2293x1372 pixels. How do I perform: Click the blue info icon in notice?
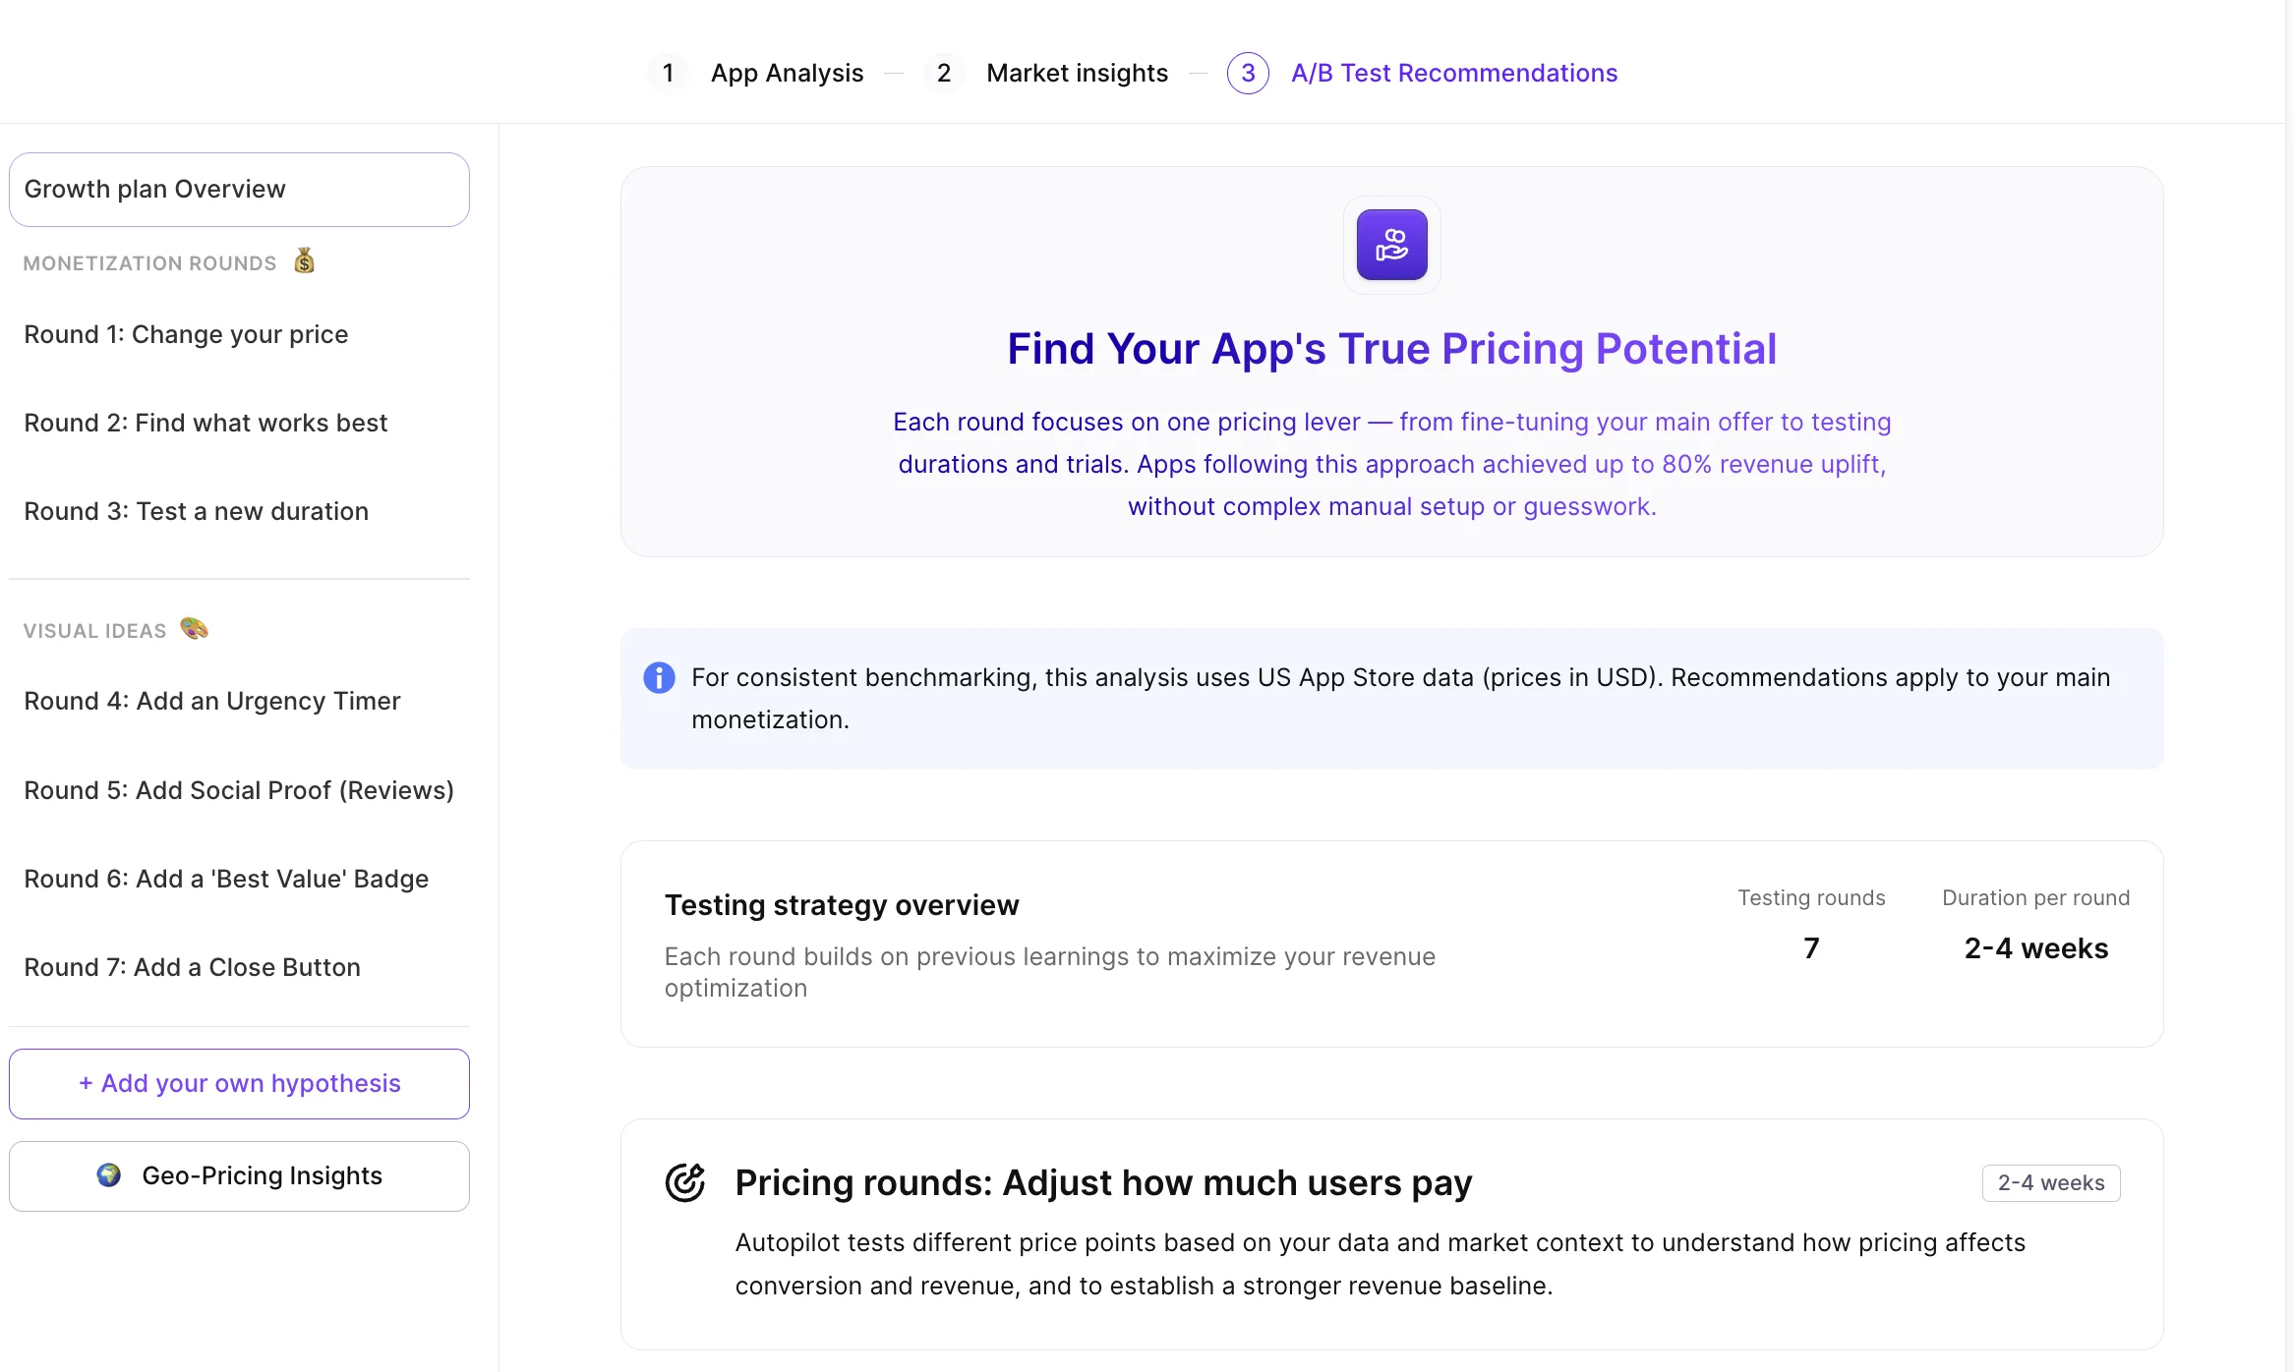tap(659, 678)
